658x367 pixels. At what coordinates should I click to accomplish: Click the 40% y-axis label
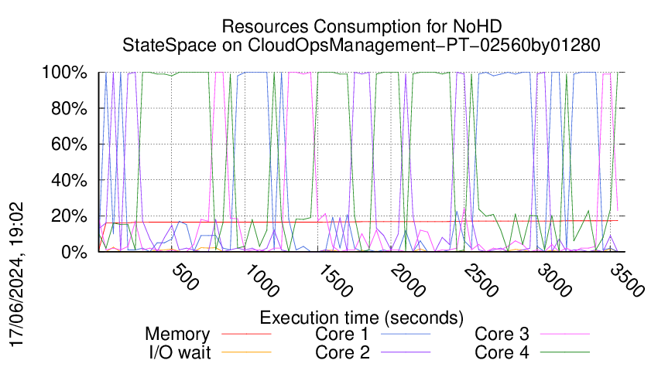pyautogui.click(x=69, y=181)
